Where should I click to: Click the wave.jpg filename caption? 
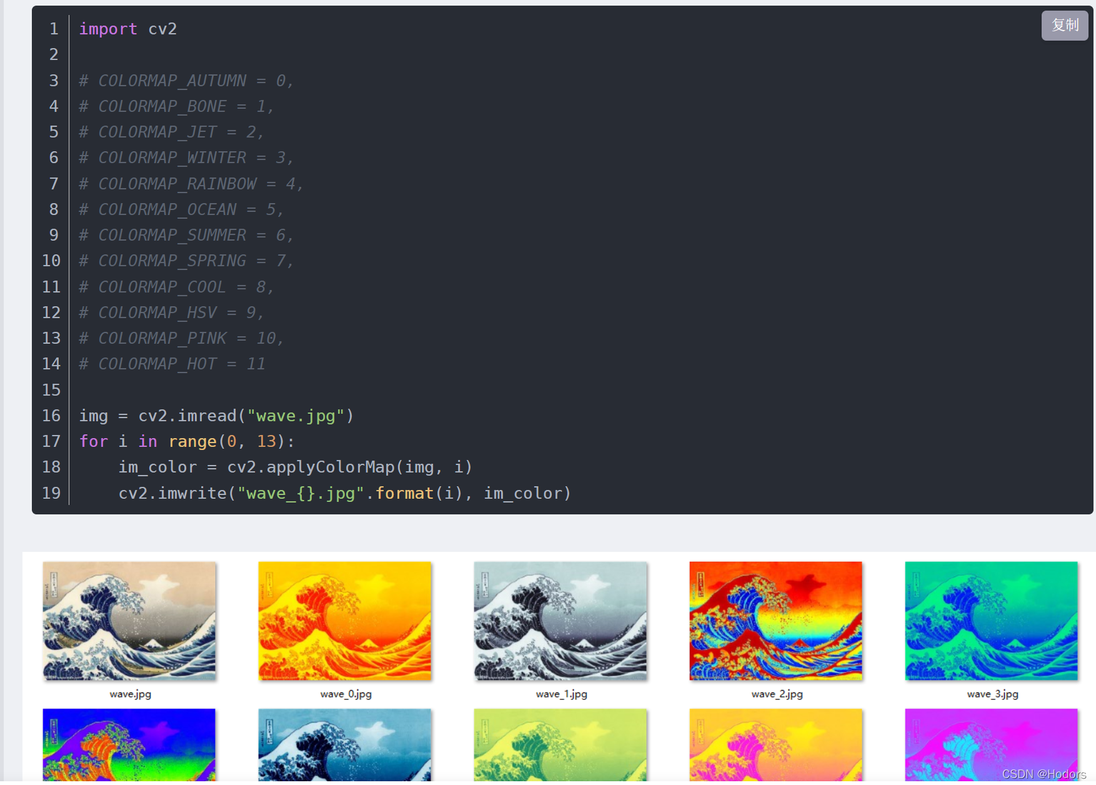point(129,694)
